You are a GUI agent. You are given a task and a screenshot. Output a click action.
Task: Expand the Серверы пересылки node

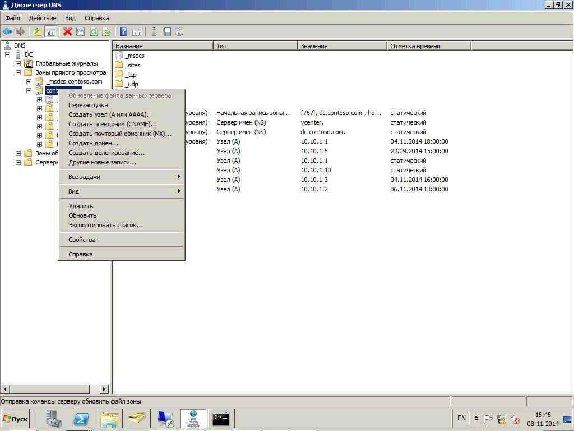pos(18,162)
